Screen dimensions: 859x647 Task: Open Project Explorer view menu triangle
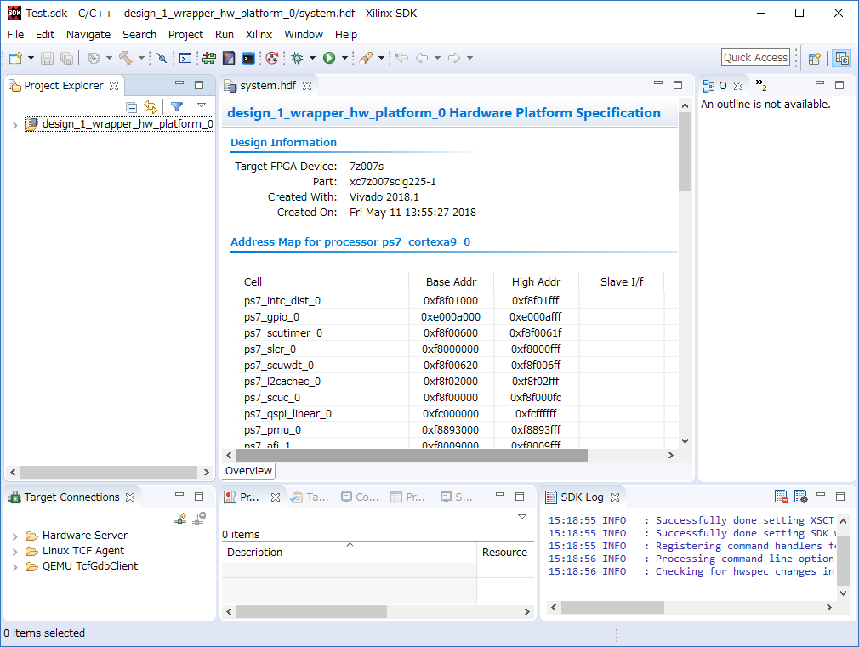pos(202,105)
